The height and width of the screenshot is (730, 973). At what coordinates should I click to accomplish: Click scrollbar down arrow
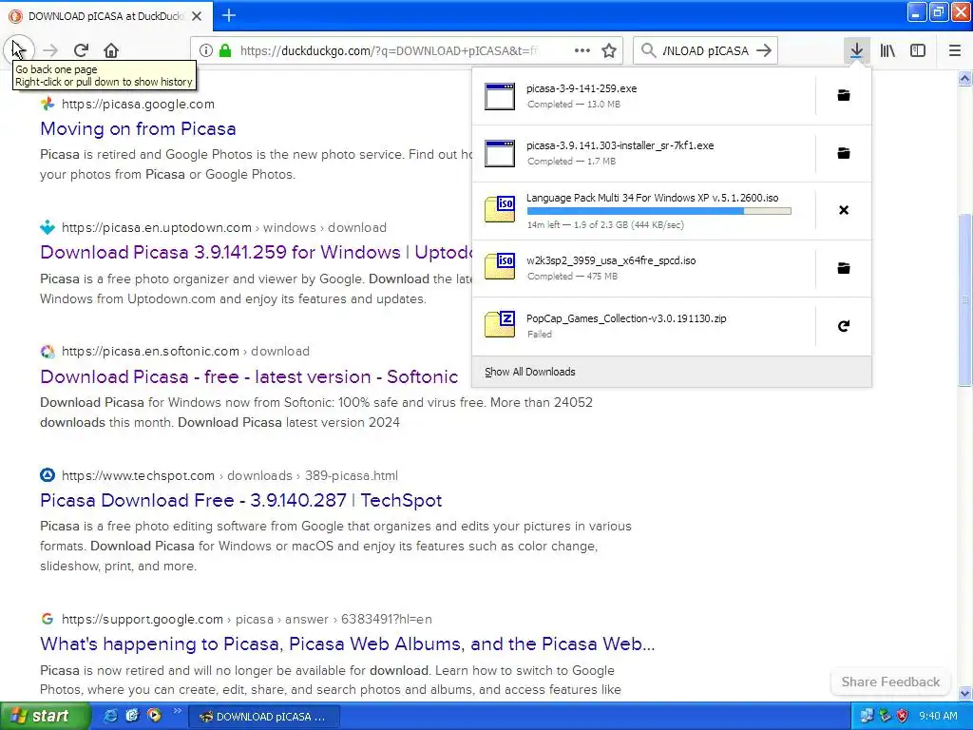pyautogui.click(x=965, y=693)
